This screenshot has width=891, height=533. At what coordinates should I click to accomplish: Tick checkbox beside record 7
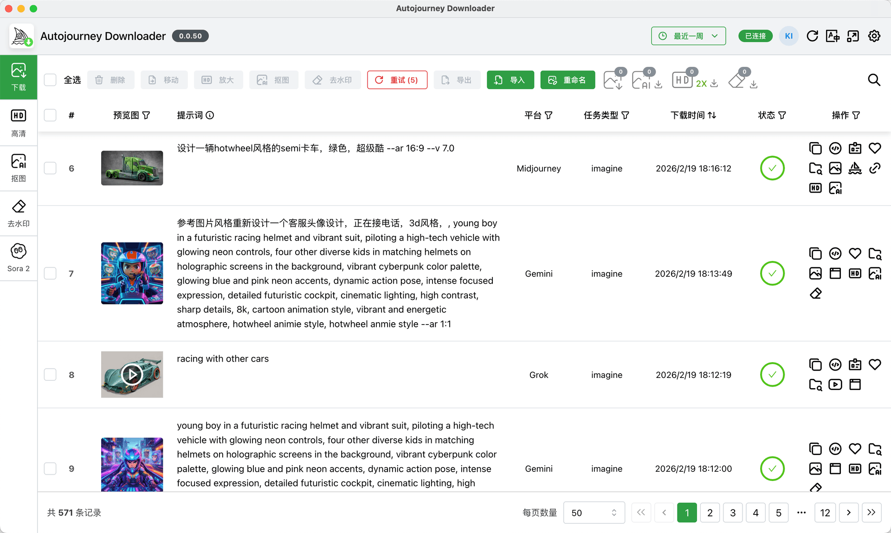point(50,273)
